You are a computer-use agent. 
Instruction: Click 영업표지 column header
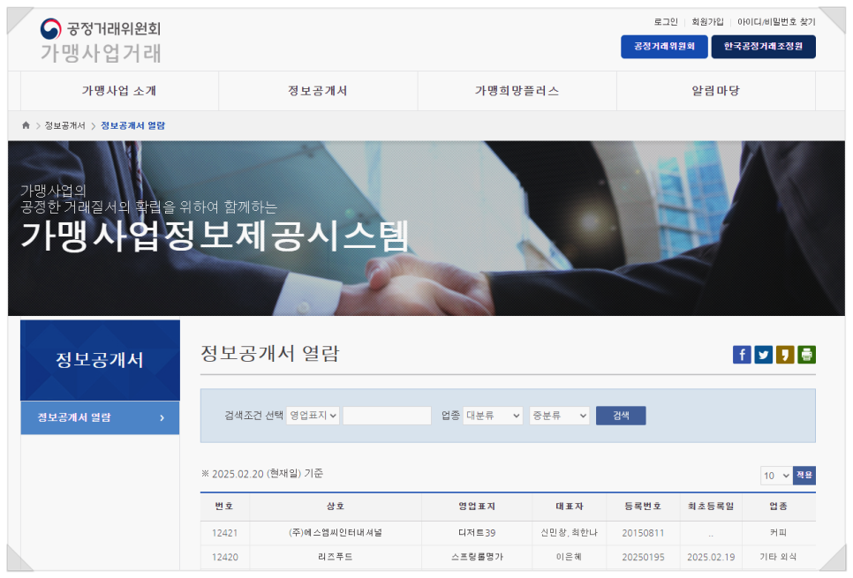point(477,507)
